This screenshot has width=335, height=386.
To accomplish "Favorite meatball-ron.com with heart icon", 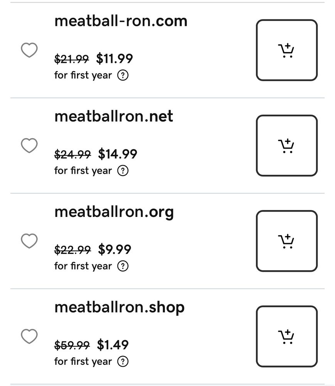I will point(29,50).
